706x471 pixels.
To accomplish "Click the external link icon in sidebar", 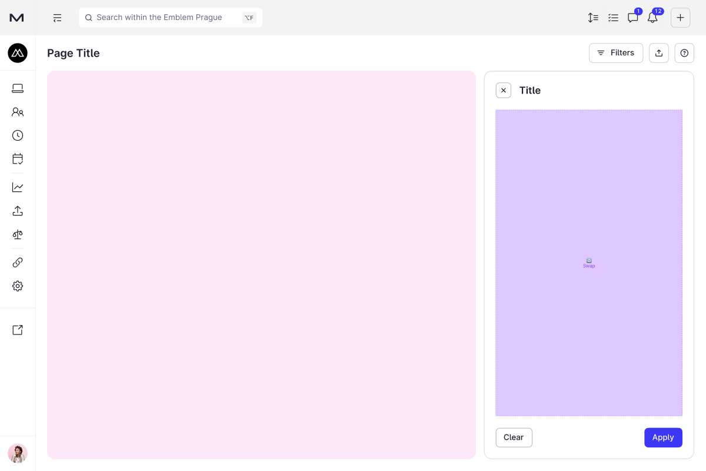I will point(18,330).
